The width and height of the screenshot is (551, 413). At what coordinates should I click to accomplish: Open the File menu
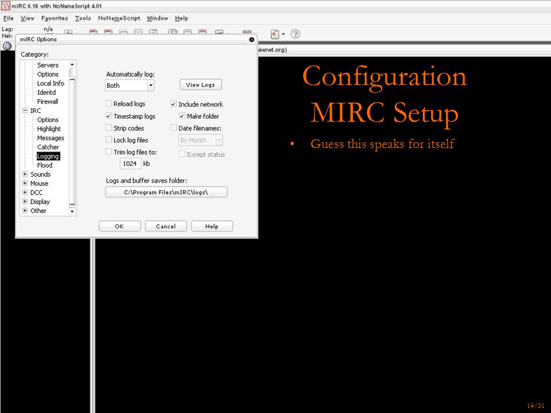pos(9,18)
